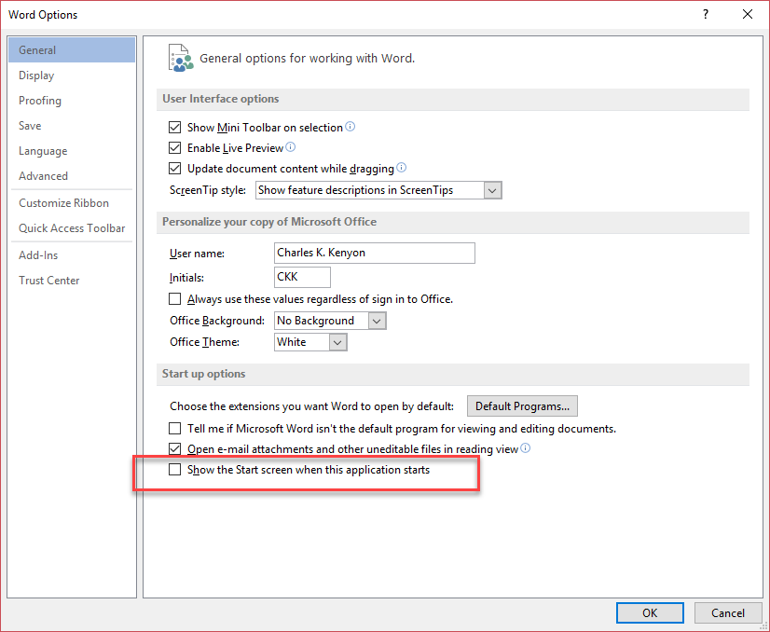
Task: Open Advanced options
Action: pos(72,176)
